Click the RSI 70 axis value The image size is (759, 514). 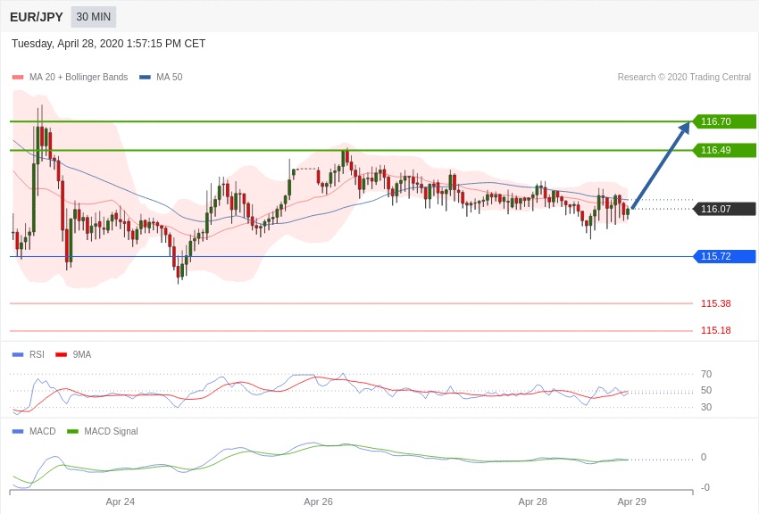706,374
